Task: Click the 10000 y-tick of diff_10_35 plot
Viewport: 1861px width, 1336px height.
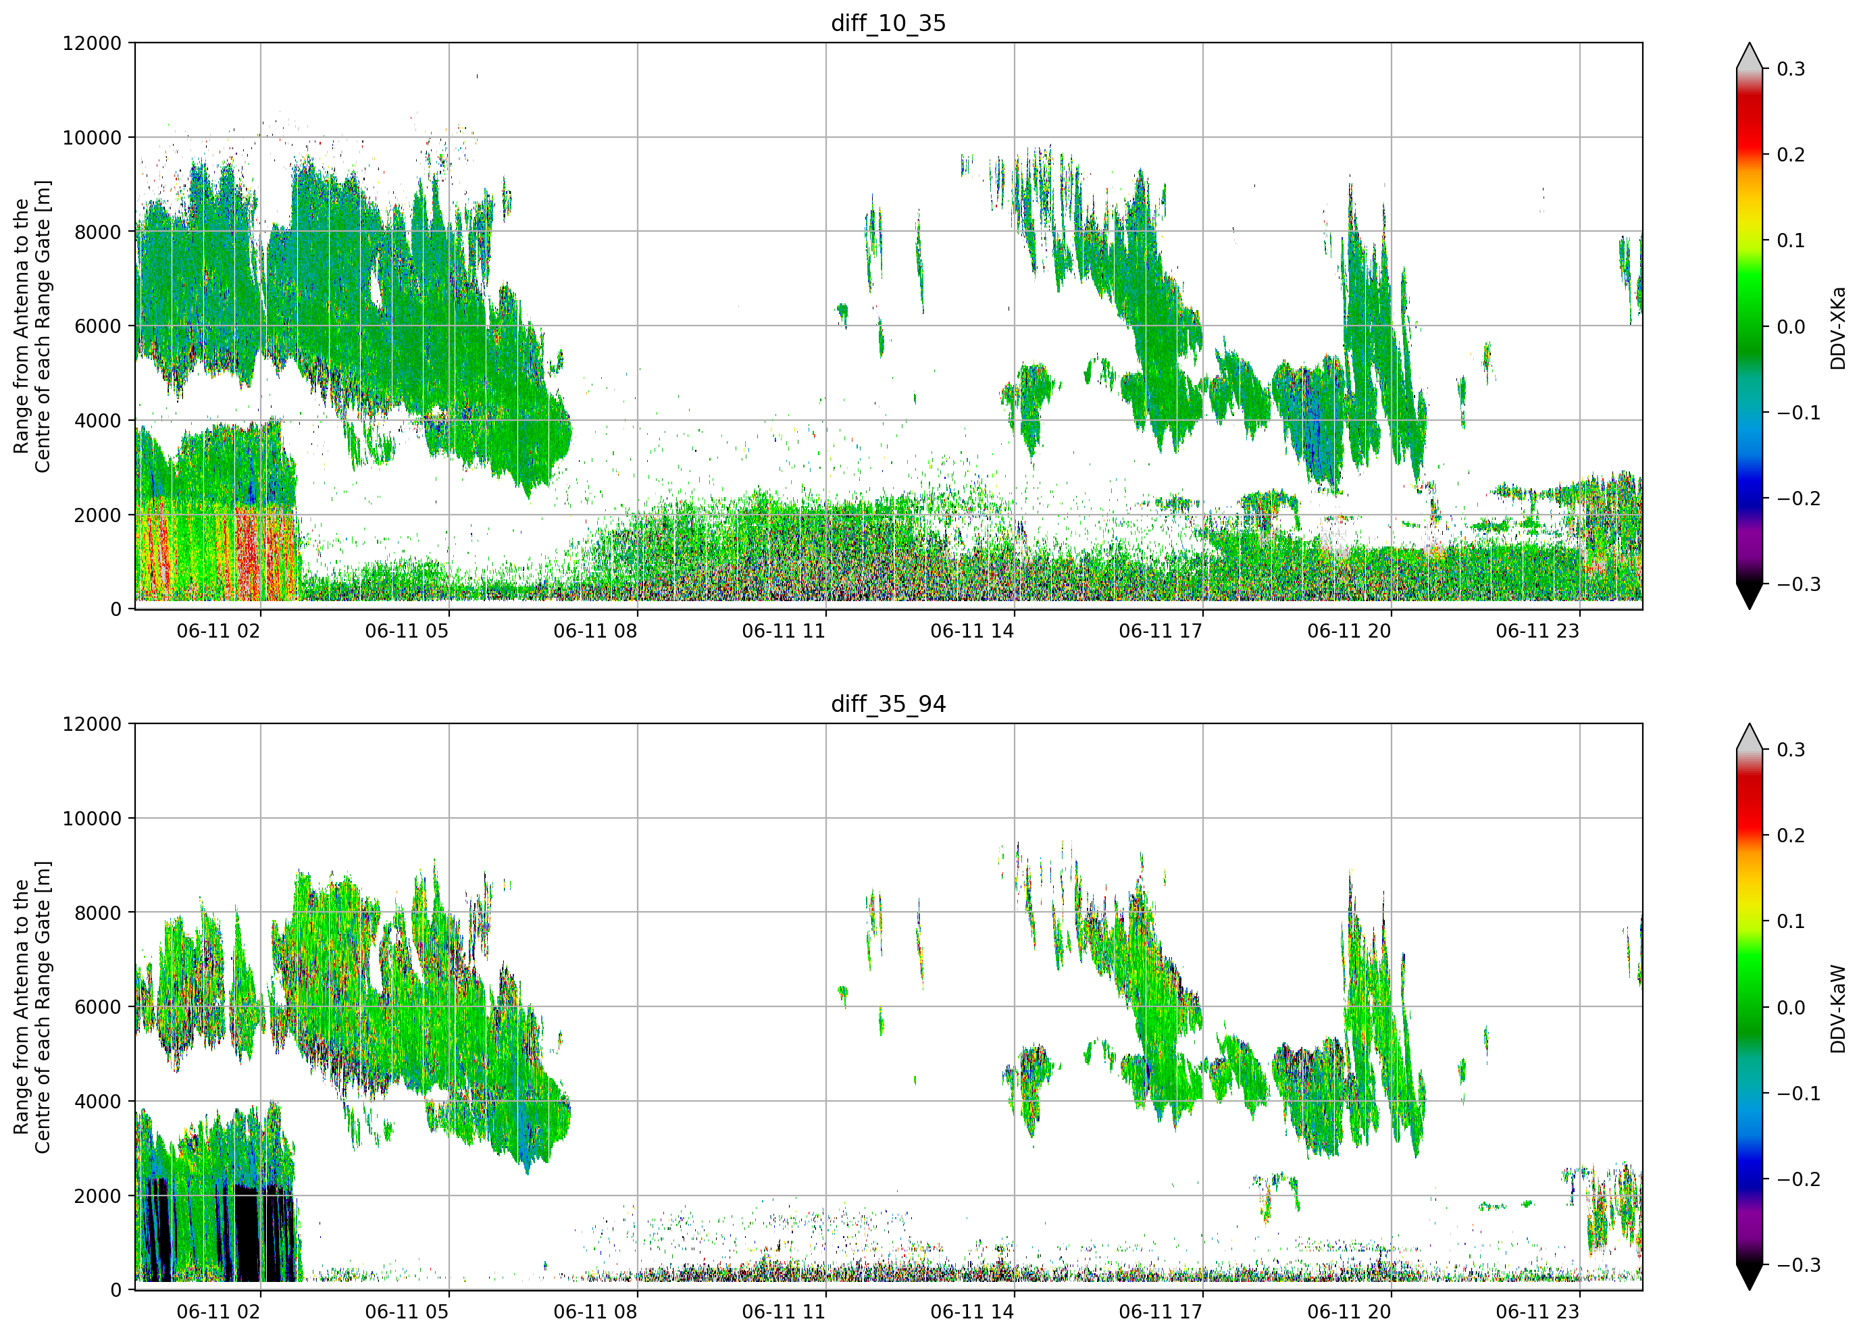Action: tap(92, 138)
